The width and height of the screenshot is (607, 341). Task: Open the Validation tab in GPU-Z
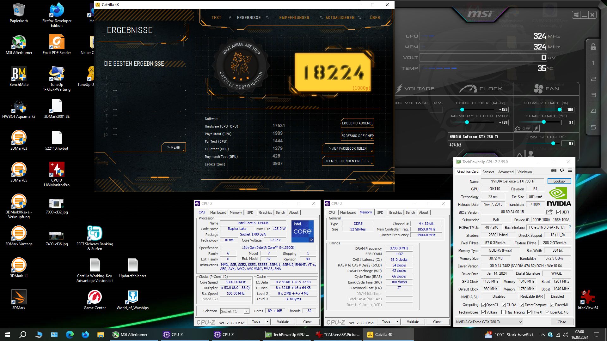tap(524, 172)
